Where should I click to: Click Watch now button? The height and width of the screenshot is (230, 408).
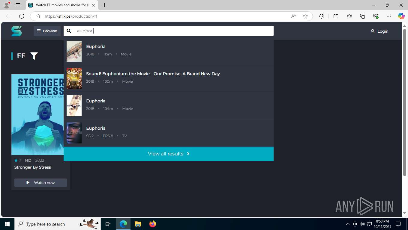point(40,183)
